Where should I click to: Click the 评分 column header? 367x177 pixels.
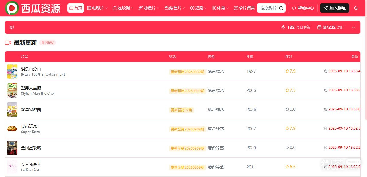[x=289, y=57]
